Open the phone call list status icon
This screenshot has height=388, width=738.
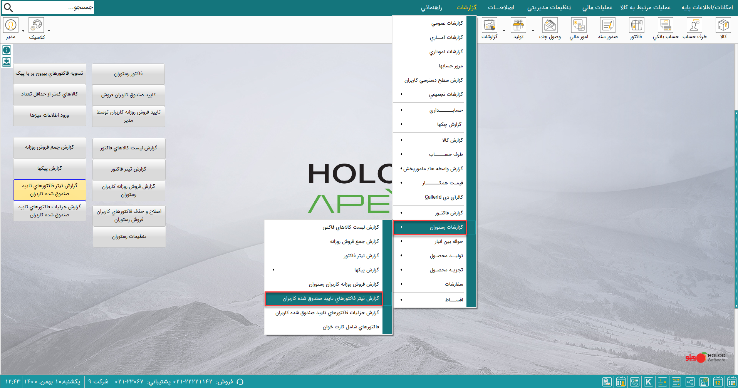pos(635,382)
